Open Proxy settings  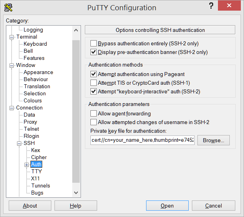tap(30, 122)
